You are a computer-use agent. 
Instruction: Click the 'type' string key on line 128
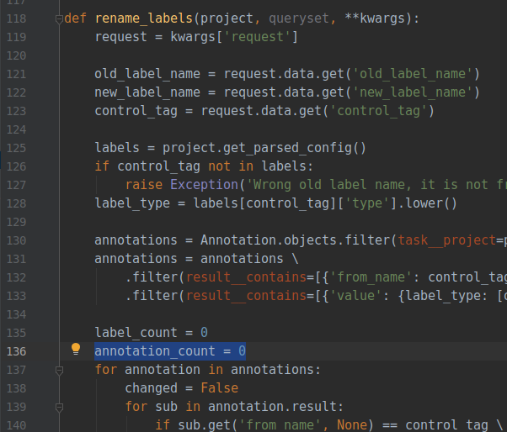367,203
